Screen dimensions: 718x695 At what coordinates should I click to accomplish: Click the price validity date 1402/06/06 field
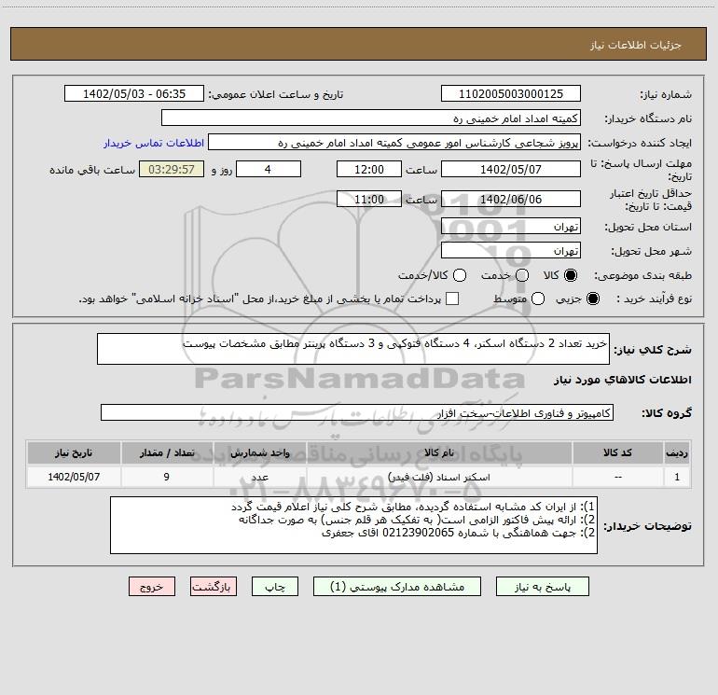tap(511, 200)
